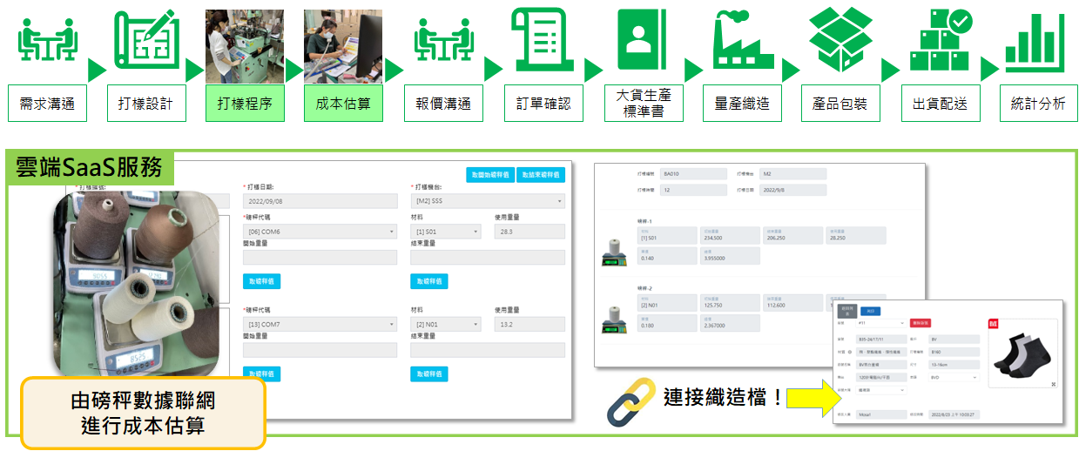This screenshot has width=1079, height=451.
Task: Click 取磅秤值 button below COM7 開始重量
Action: pyautogui.click(x=261, y=374)
